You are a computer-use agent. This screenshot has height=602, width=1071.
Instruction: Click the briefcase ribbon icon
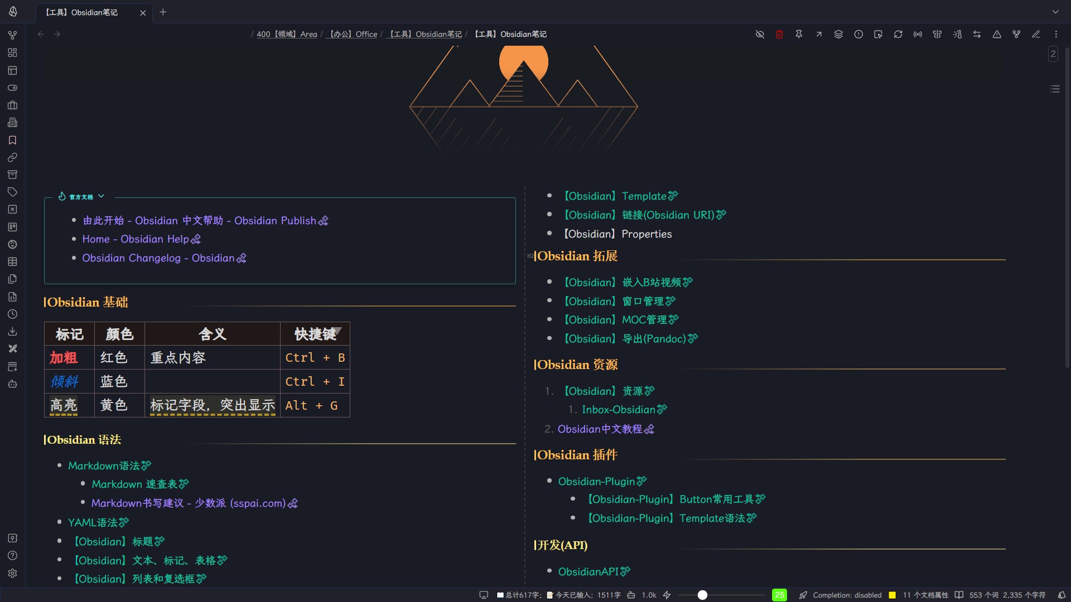coord(12,105)
